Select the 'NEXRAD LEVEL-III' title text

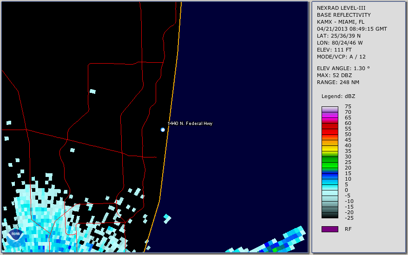point(341,8)
